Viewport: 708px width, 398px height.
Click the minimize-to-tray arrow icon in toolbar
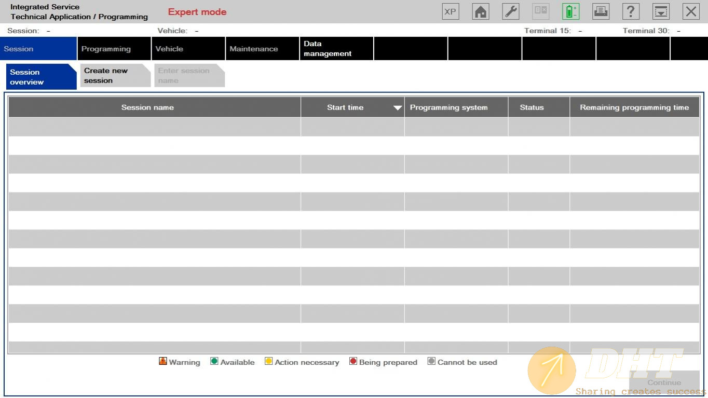(x=661, y=12)
